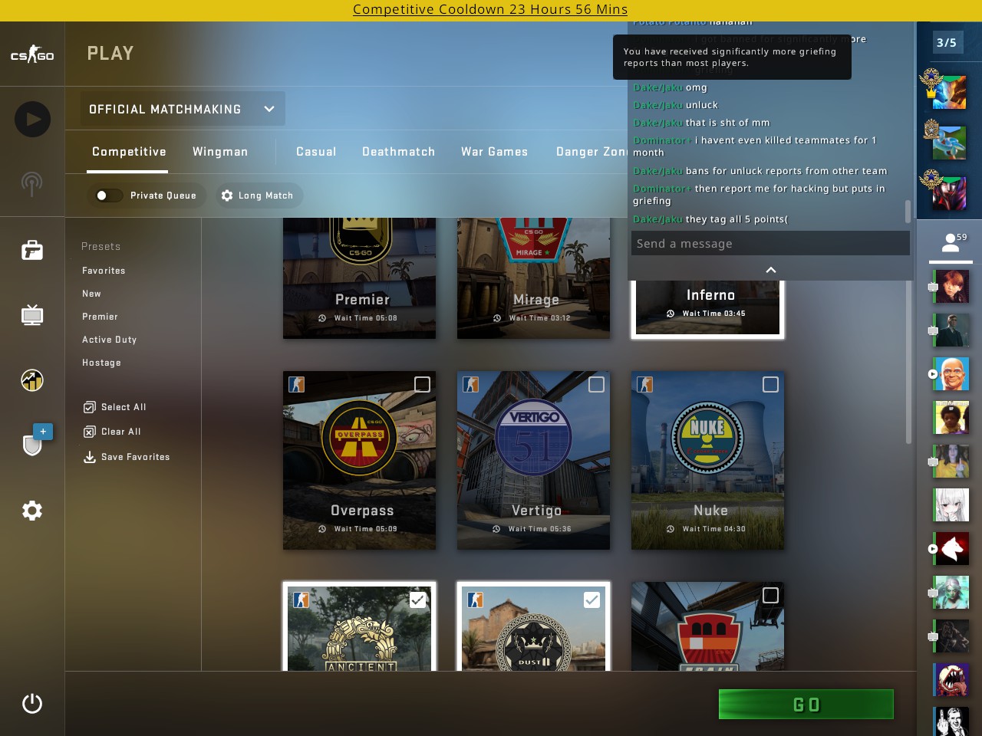
Task: Check the Train map checkbox
Action: click(x=770, y=595)
